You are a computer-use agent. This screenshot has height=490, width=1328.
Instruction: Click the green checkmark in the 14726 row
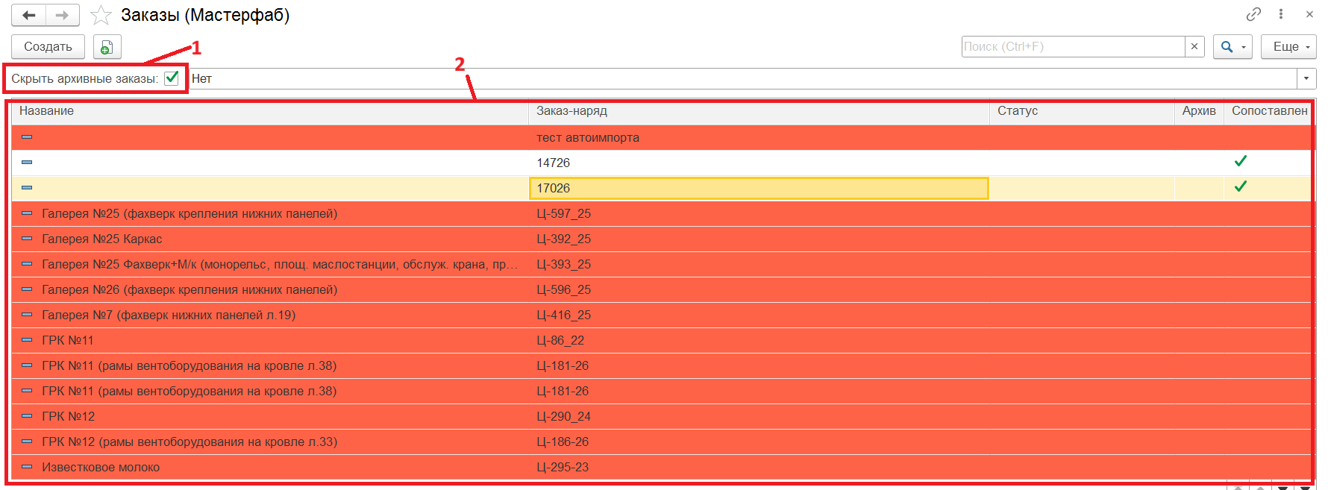1241,161
